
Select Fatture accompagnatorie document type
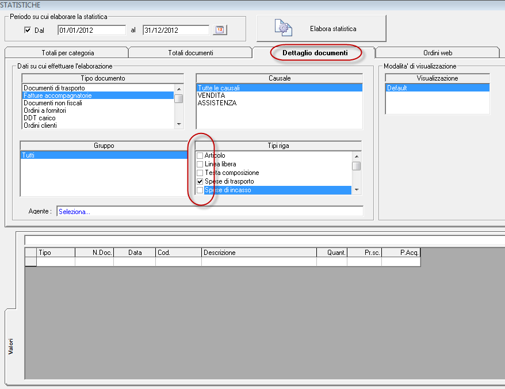(98, 96)
